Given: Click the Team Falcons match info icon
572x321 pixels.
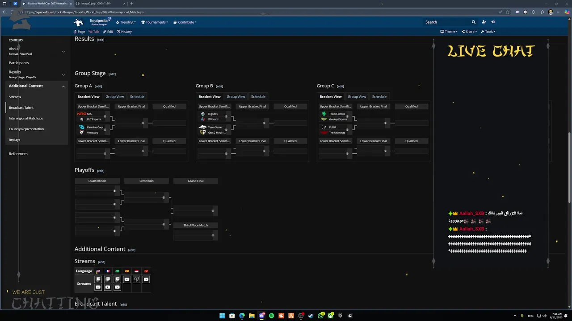Looking at the screenshot, I should (x=347, y=116).
